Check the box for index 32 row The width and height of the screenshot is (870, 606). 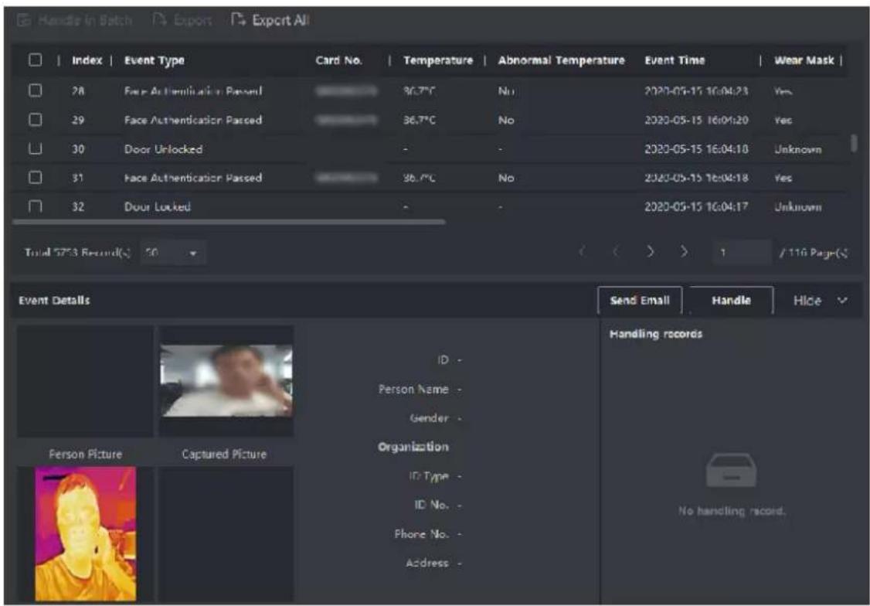point(35,206)
